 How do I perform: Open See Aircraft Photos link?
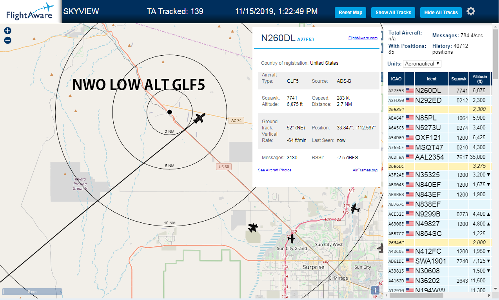point(274,170)
